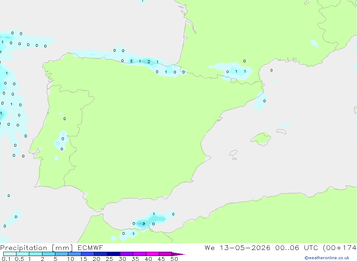Click the 30–35 mm purple legend swatch
Image resolution: width=357 pixels, height=261 pixels.
(x=126, y=254)
